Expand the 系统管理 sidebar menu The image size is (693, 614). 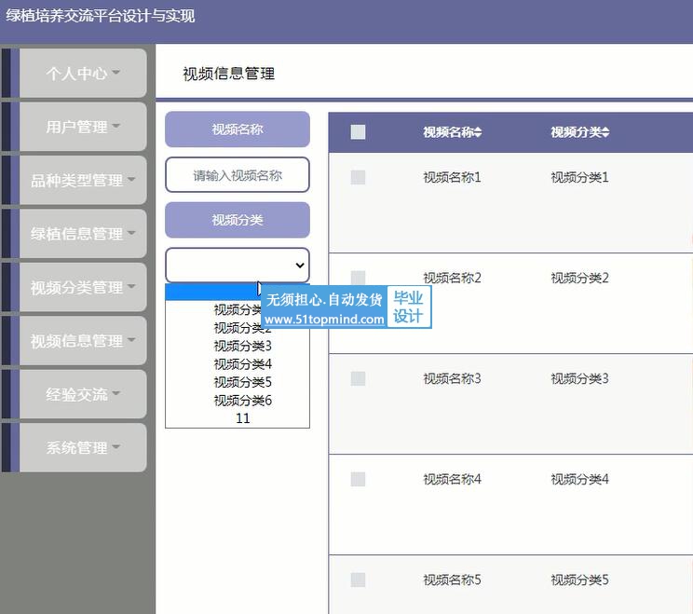click(x=83, y=448)
